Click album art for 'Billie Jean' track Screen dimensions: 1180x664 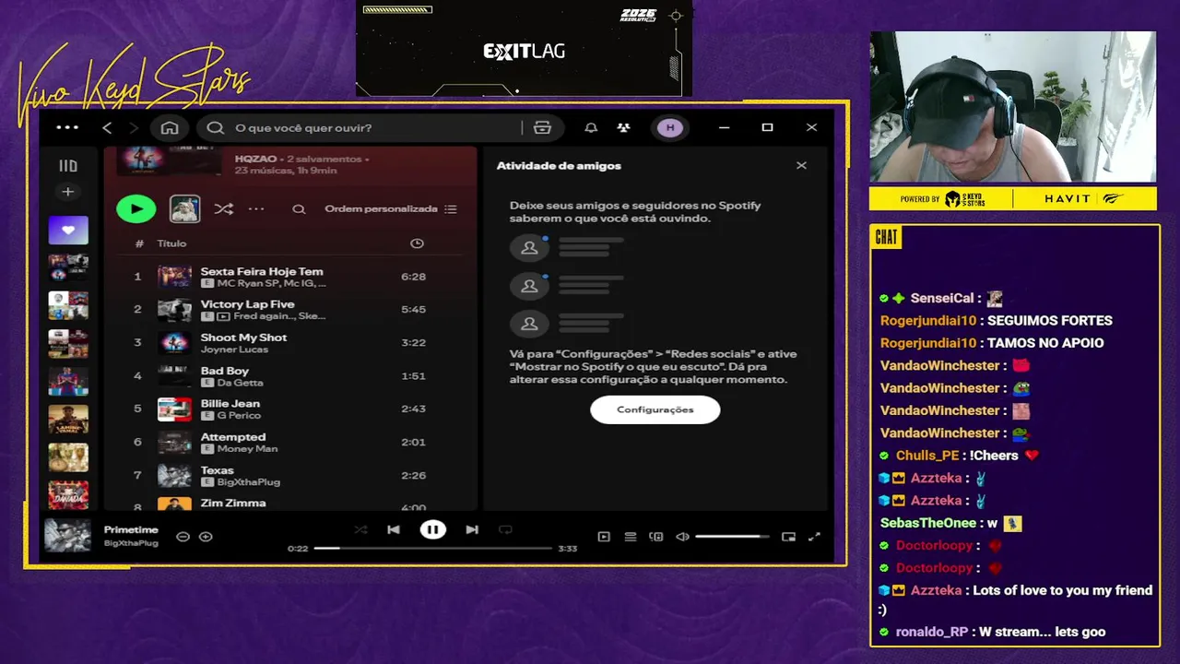tap(174, 409)
